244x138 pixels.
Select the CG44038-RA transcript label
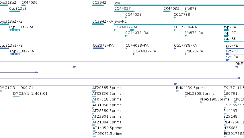click(137, 33)
